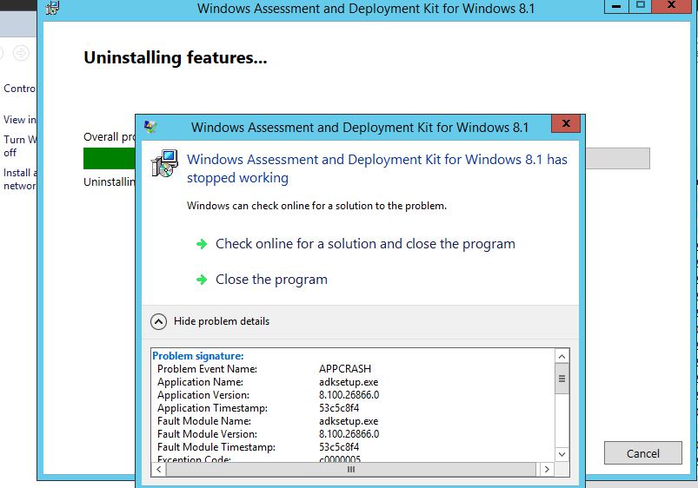Click the forward navigation arrow in Control Panel

[21, 53]
